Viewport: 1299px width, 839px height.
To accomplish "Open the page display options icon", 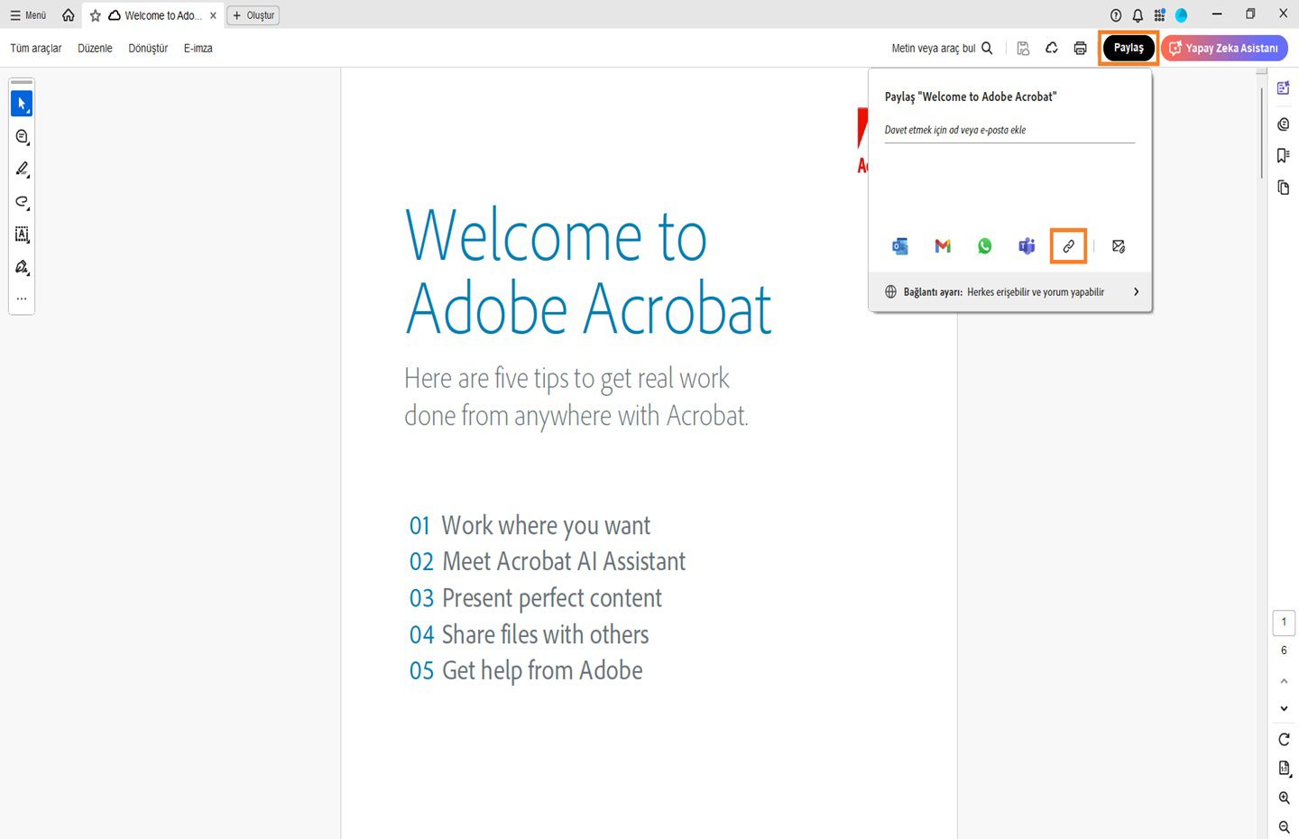I will coord(1285,769).
